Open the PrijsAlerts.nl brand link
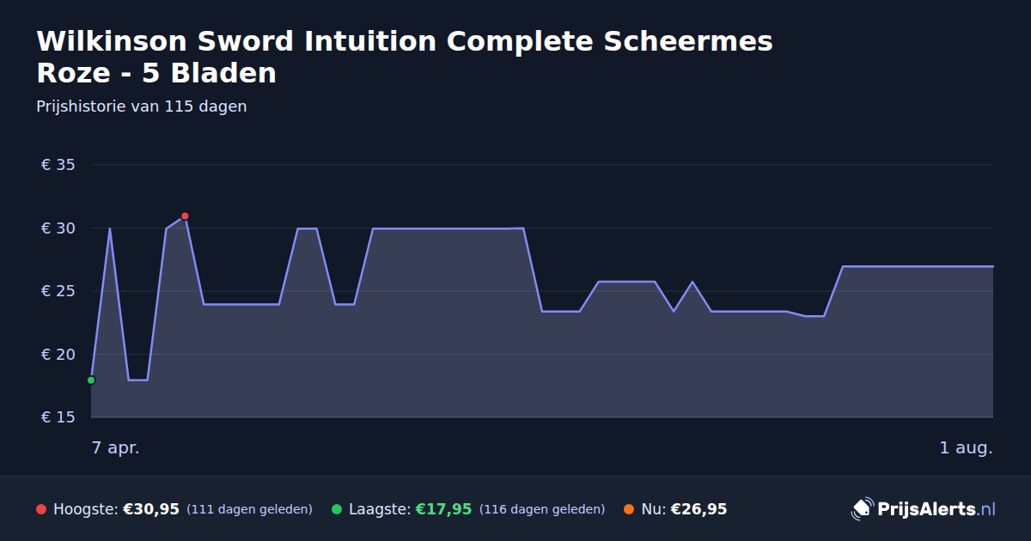 924,509
